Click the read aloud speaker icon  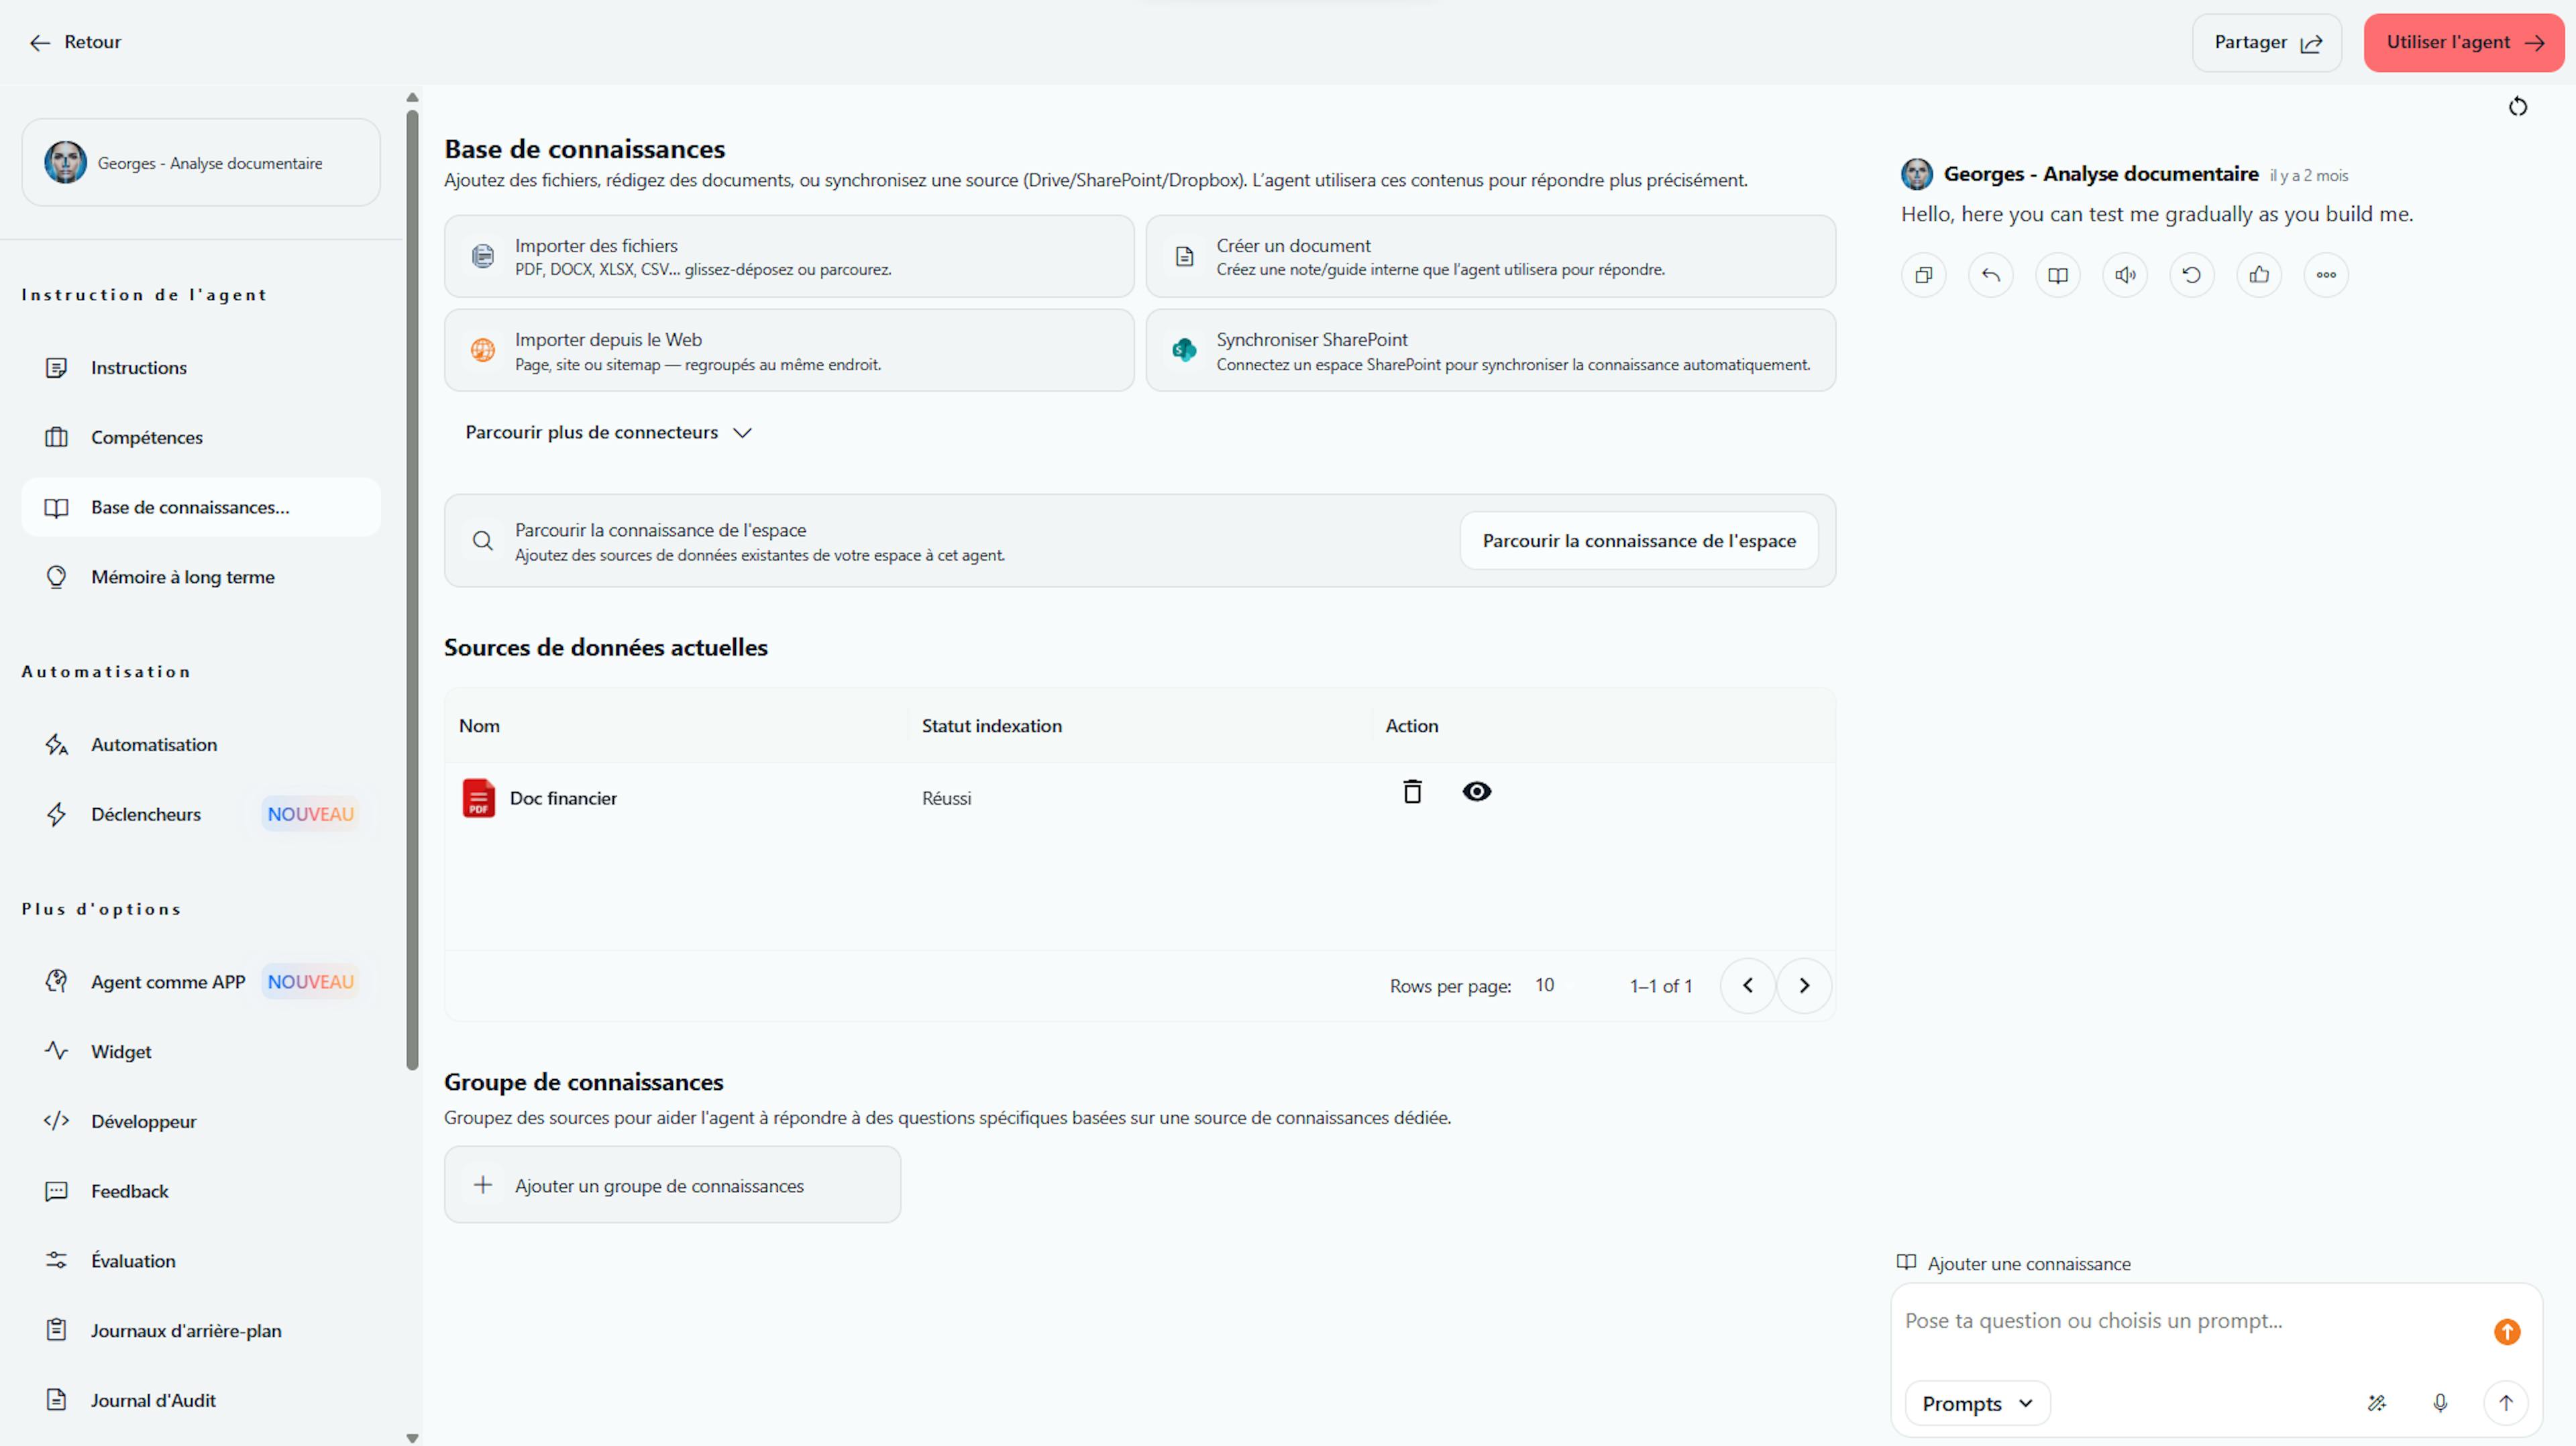(2125, 275)
